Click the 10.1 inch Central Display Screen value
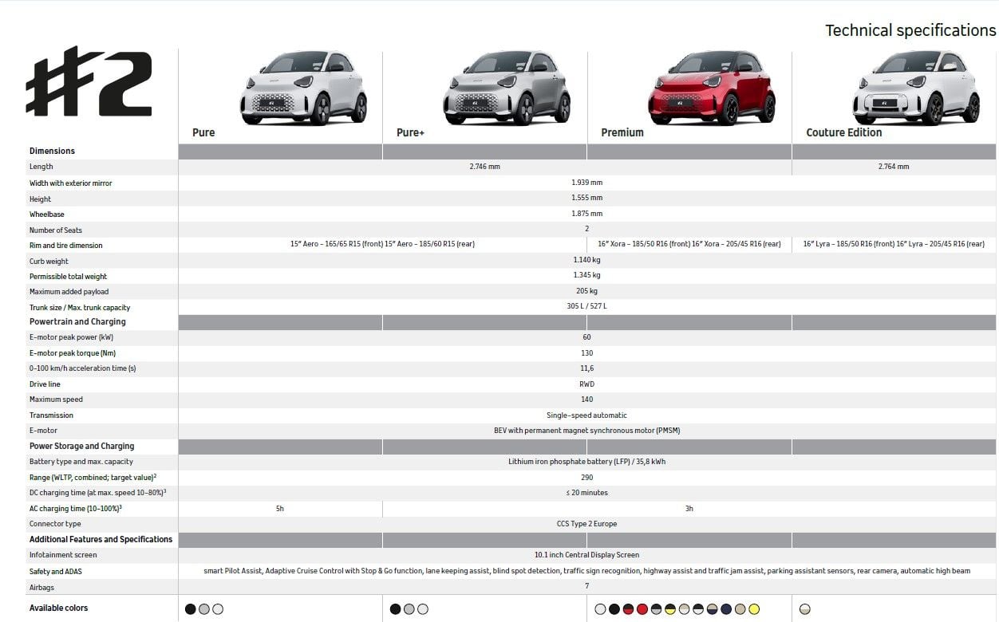The image size is (999, 622). coord(587,555)
